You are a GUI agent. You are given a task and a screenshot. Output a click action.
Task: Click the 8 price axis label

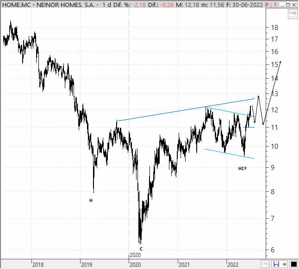pos(273,191)
